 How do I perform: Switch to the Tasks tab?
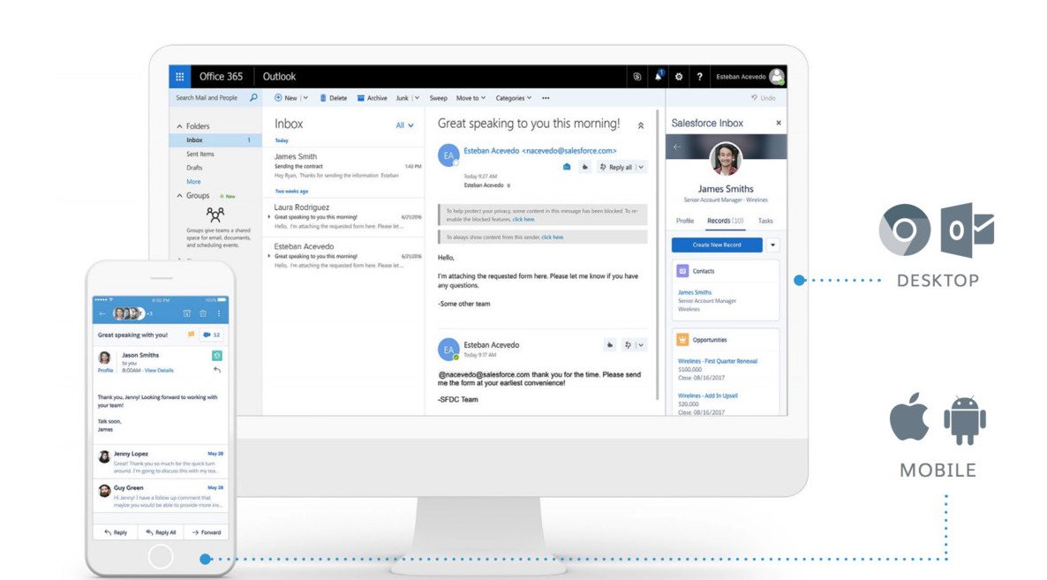765,220
